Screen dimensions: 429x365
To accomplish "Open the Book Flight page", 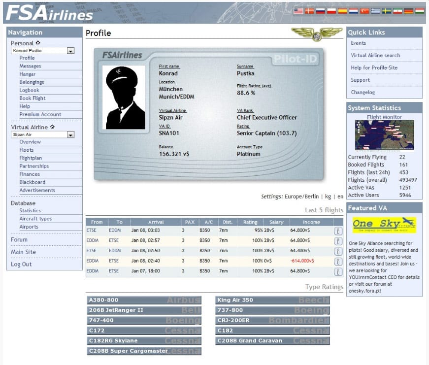I will 33,98.
